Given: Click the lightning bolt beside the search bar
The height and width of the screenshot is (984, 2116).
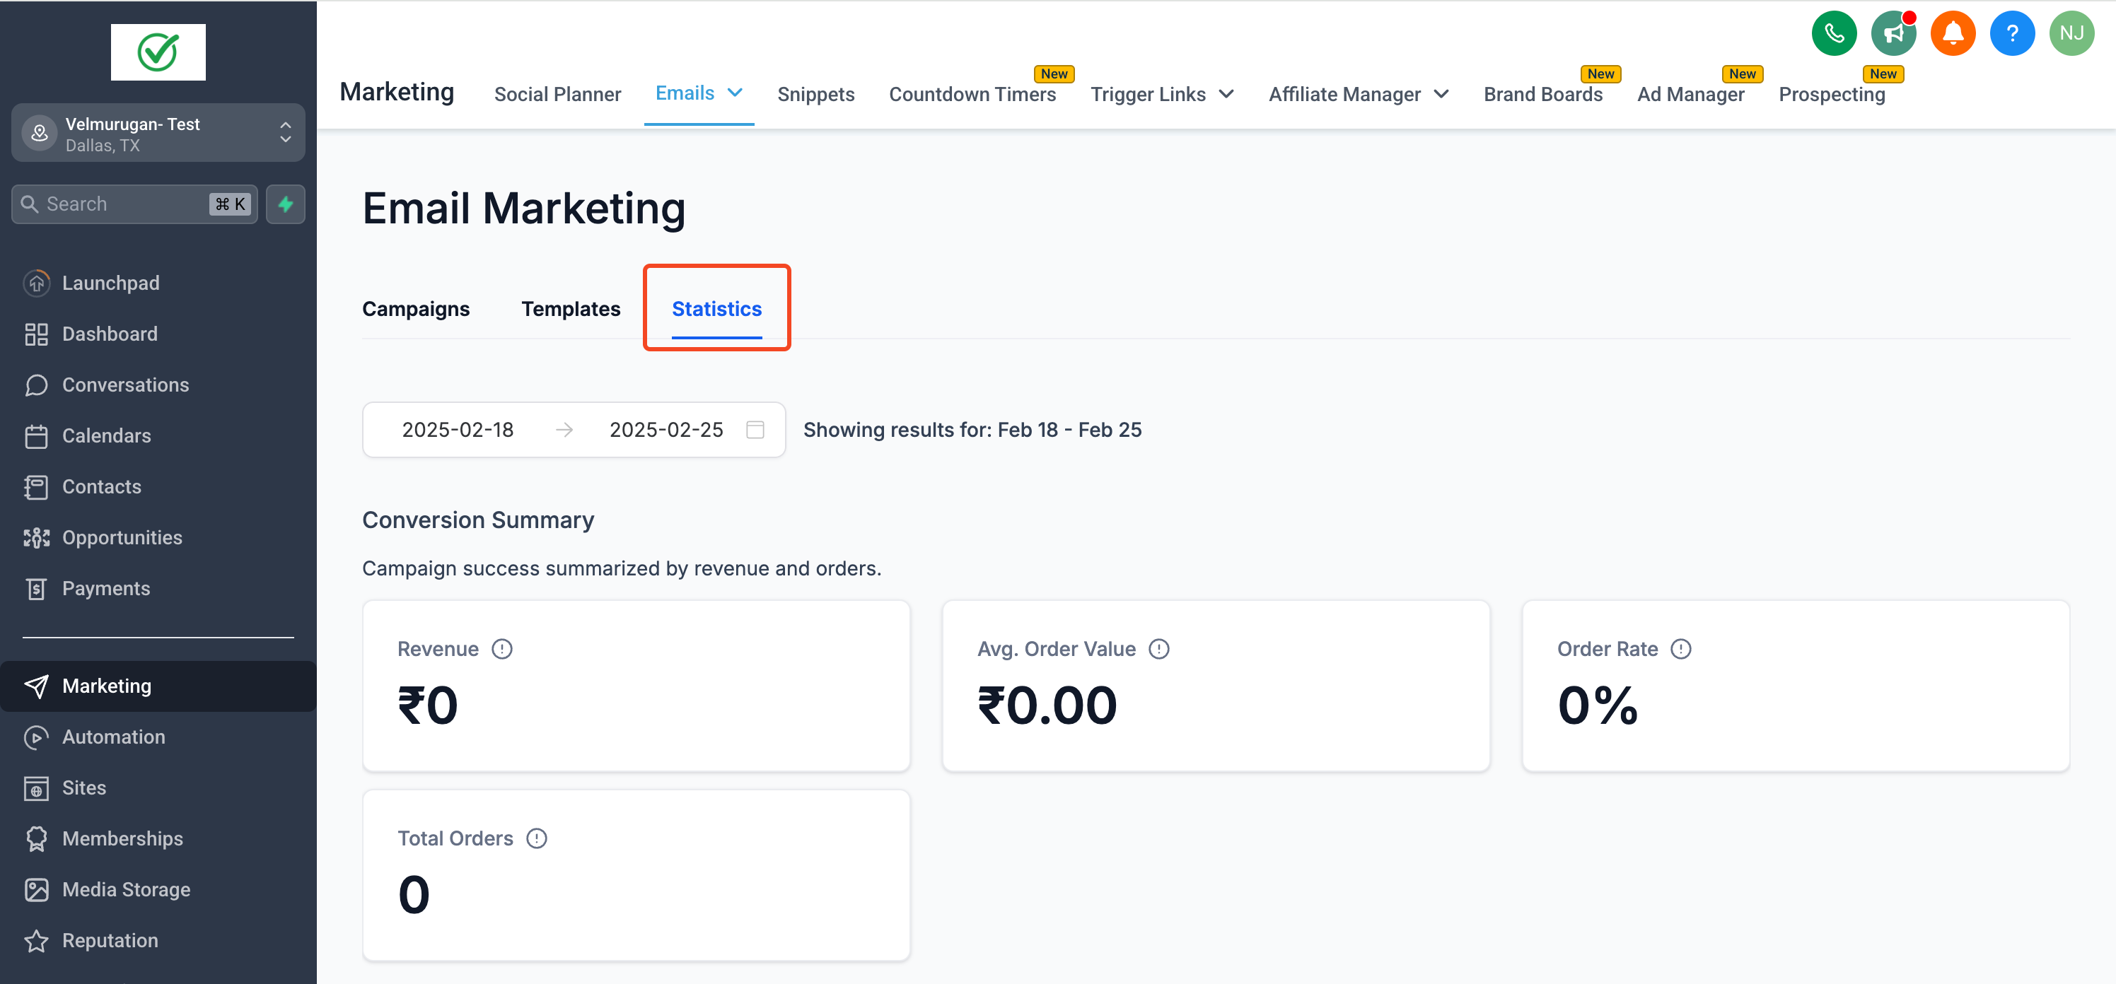Looking at the screenshot, I should tap(285, 204).
